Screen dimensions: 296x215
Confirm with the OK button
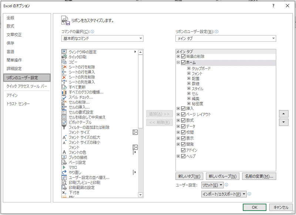pyautogui.click(x=255, y=207)
